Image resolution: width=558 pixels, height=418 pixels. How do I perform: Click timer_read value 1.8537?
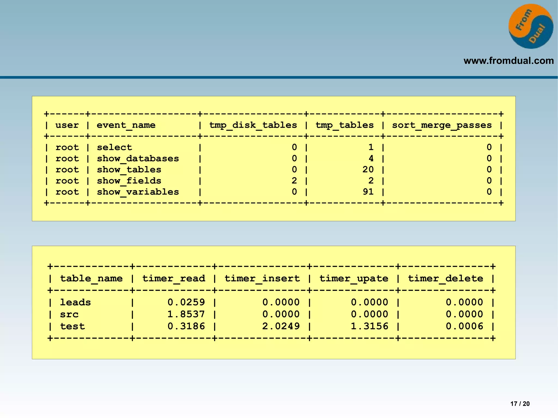186,314
